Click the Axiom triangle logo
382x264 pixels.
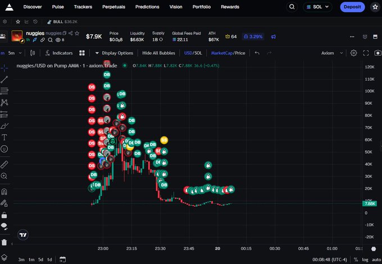[x=9, y=7]
